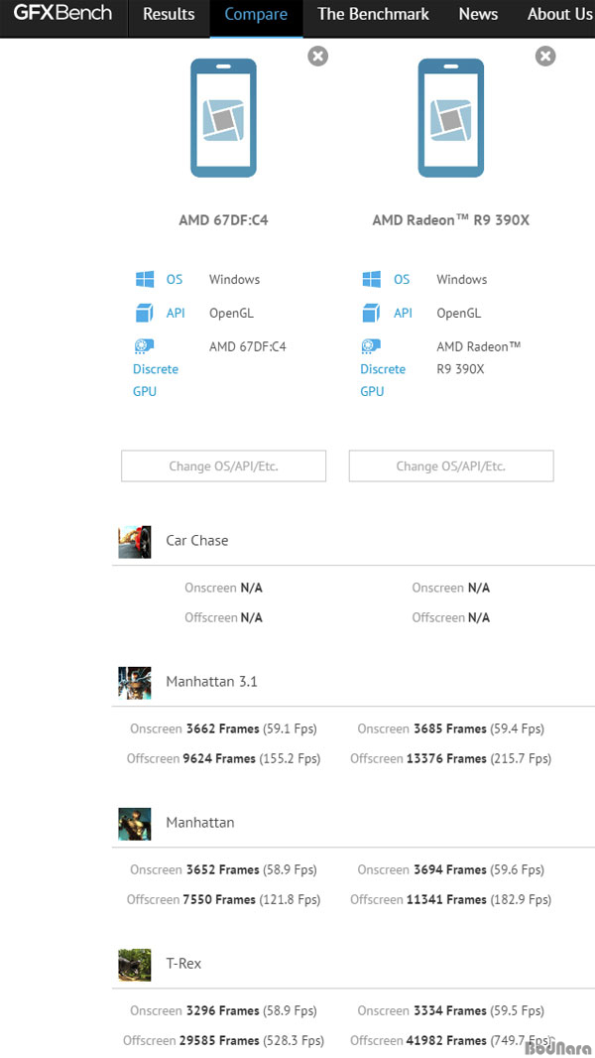Click the discrete GPU icon for R9 390X
Screen dimensions: 595x1058
tap(371, 346)
